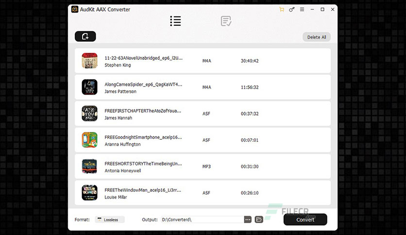The width and height of the screenshot is (406, 235).
Task: Minimize the AudKit window
Action: [312, 9]
